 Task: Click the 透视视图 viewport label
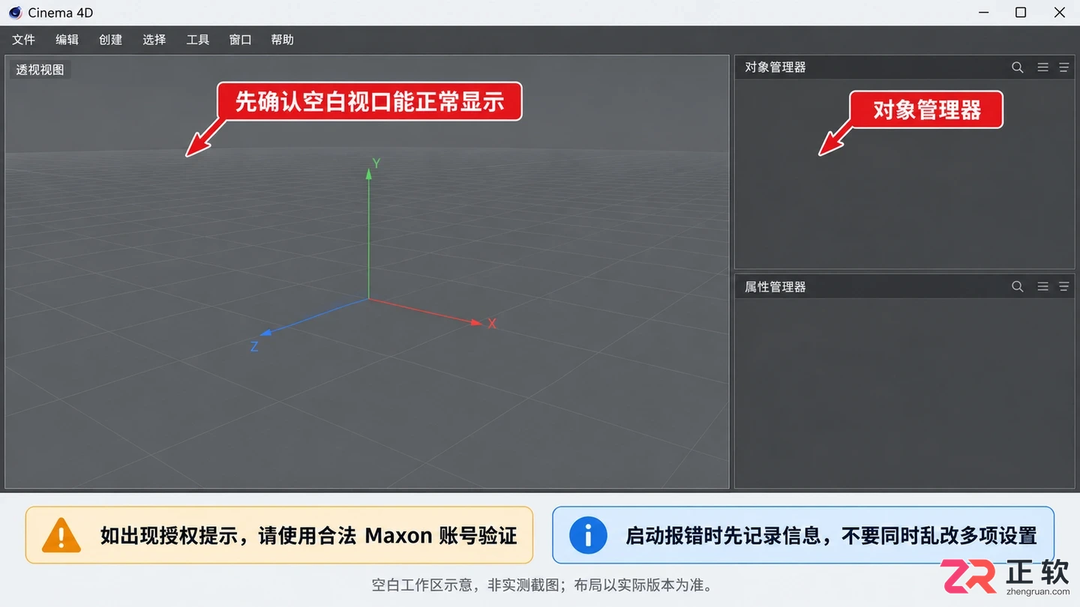(x=40, y=70)
